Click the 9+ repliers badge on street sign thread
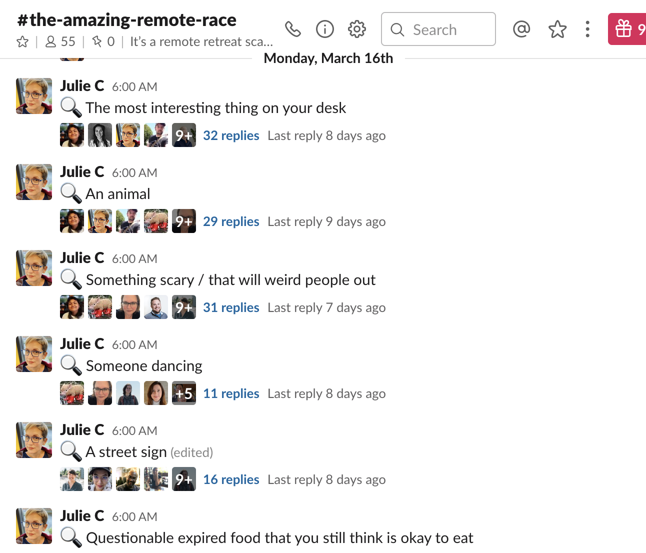Screen dimensions: 646x553 pyautogui.click(x=184, y=479)
